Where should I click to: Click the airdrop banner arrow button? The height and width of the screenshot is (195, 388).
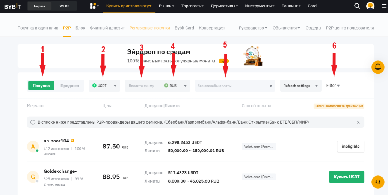[x=223, y=61]
